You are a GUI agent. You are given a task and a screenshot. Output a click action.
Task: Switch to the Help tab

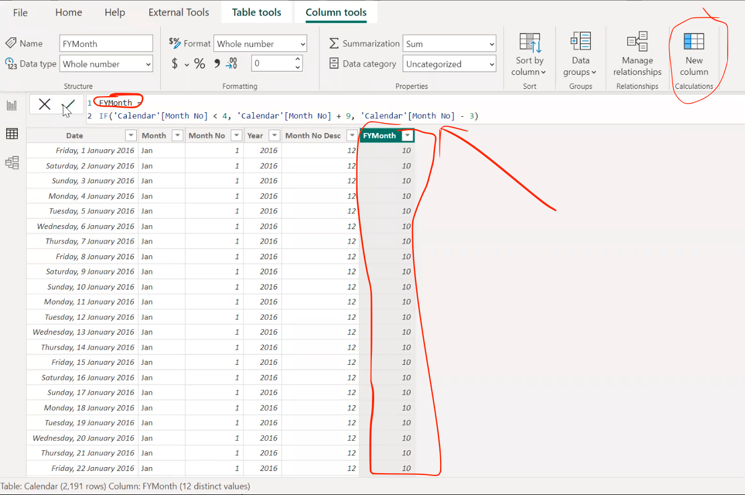[115, 12]
